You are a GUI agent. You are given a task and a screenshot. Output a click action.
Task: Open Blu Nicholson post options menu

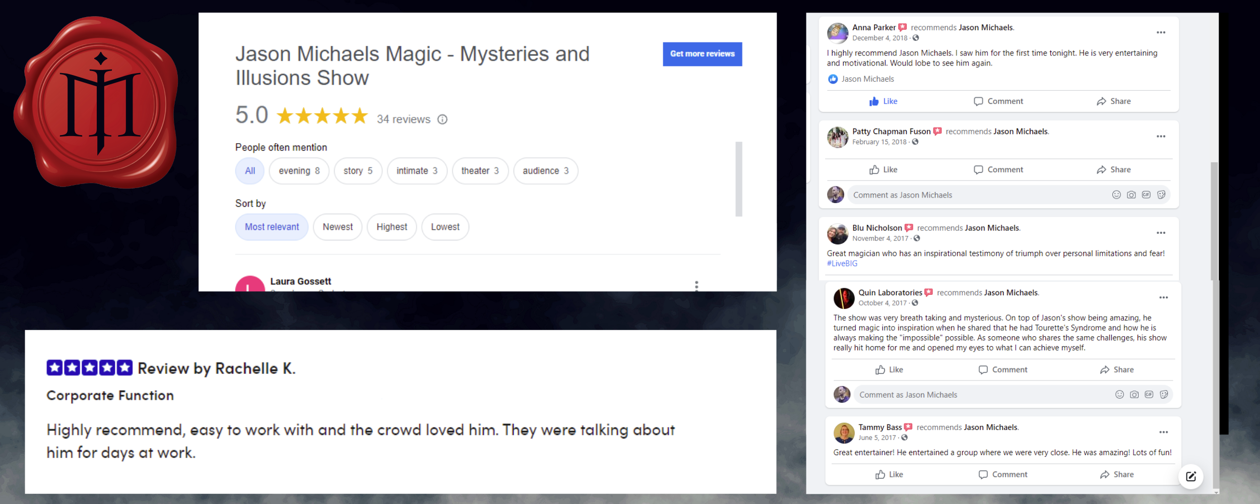click(1161, 233)
